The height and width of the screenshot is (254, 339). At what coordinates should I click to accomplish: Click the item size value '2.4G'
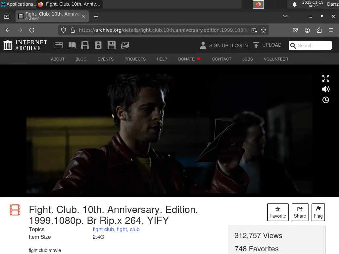click(98, 237)
